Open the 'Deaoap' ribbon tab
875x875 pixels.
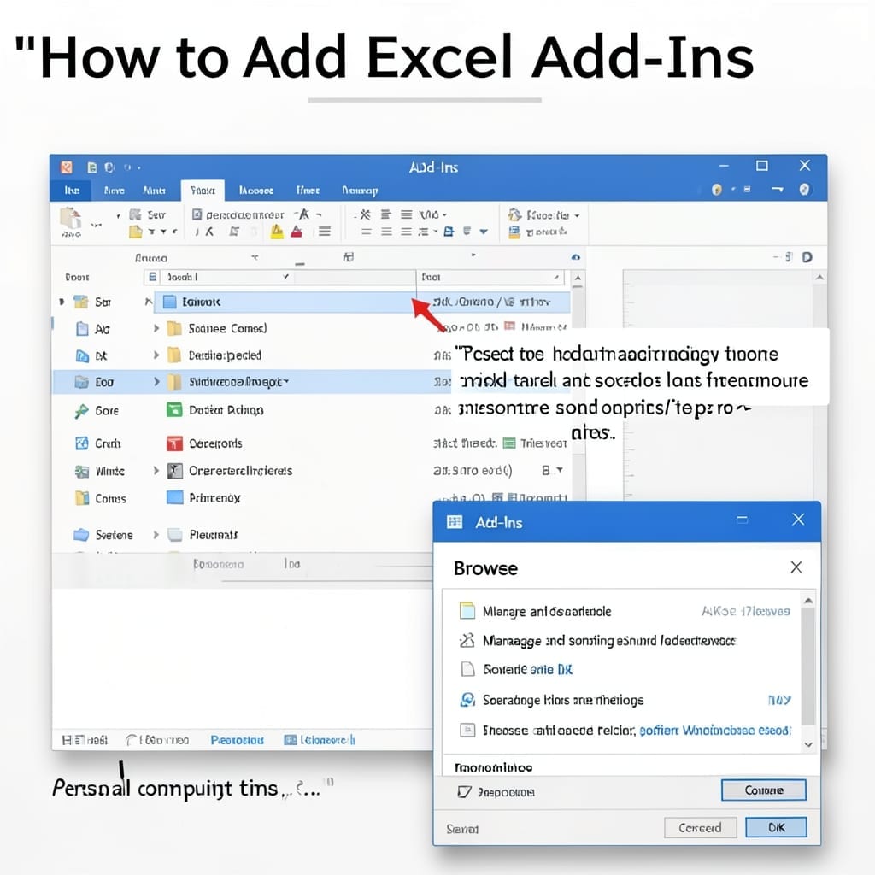point(360,191)
